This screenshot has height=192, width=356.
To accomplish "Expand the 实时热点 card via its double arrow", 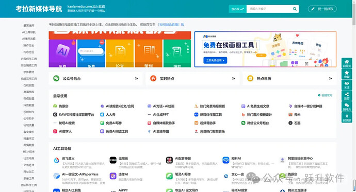I will [x=233, y=79].
